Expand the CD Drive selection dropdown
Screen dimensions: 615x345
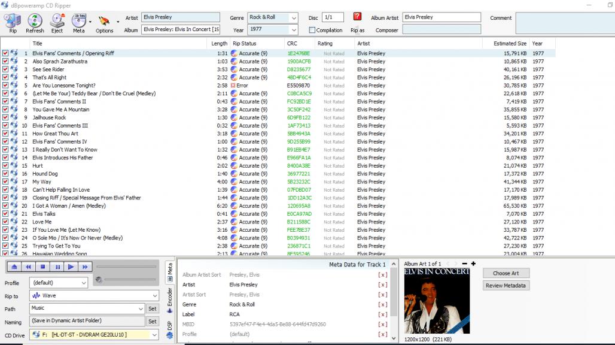click(156, 335)
